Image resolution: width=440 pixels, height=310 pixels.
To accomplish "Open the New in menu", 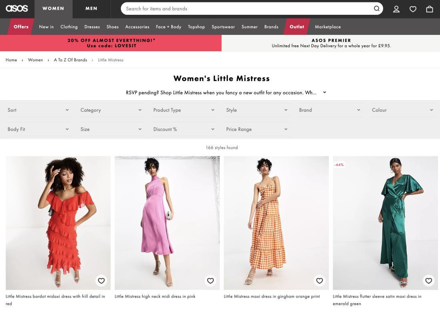I will (x=46, y=27).
